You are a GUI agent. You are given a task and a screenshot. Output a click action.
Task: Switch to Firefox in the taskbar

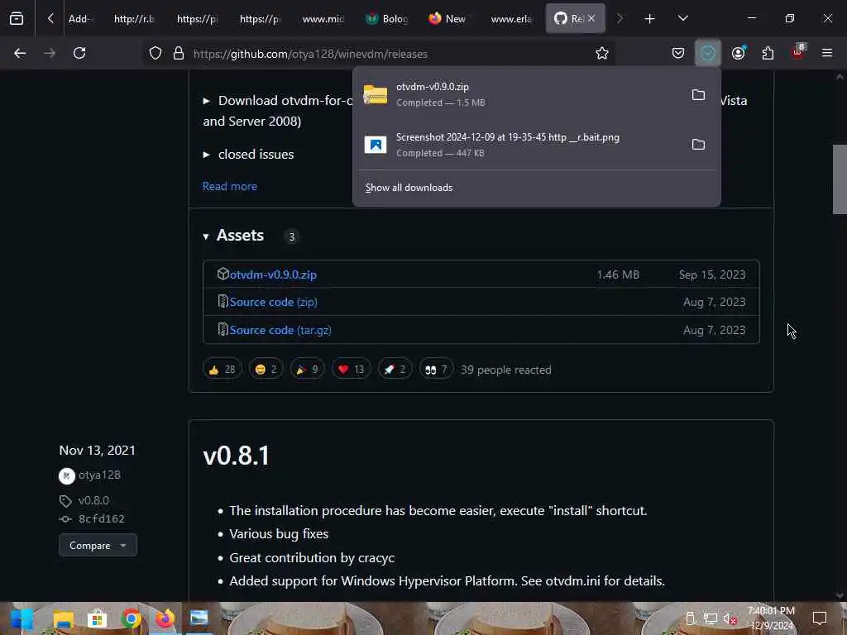pyautogui.click(x=165, y=618)
